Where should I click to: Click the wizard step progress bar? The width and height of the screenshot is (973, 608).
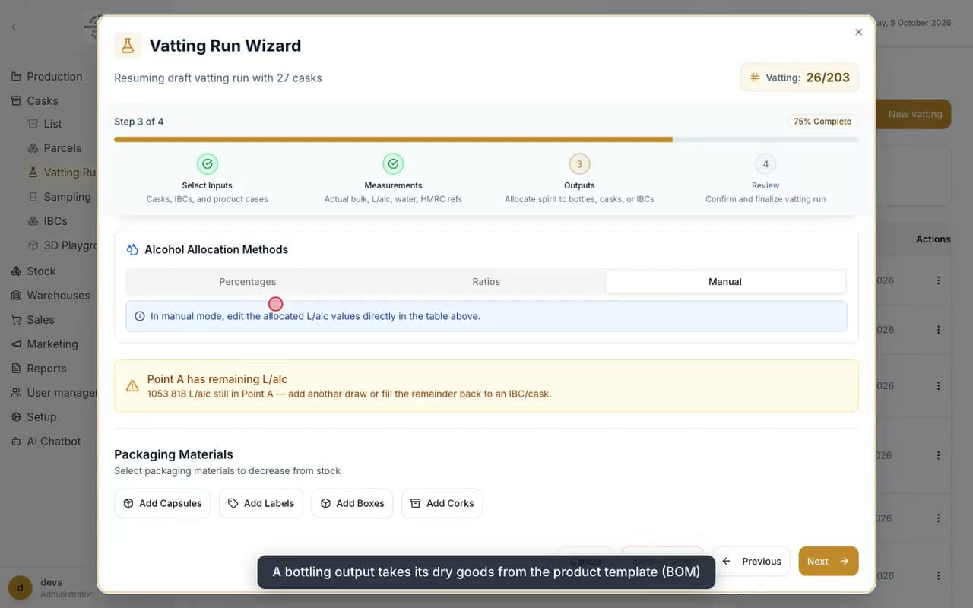[486, 140]
